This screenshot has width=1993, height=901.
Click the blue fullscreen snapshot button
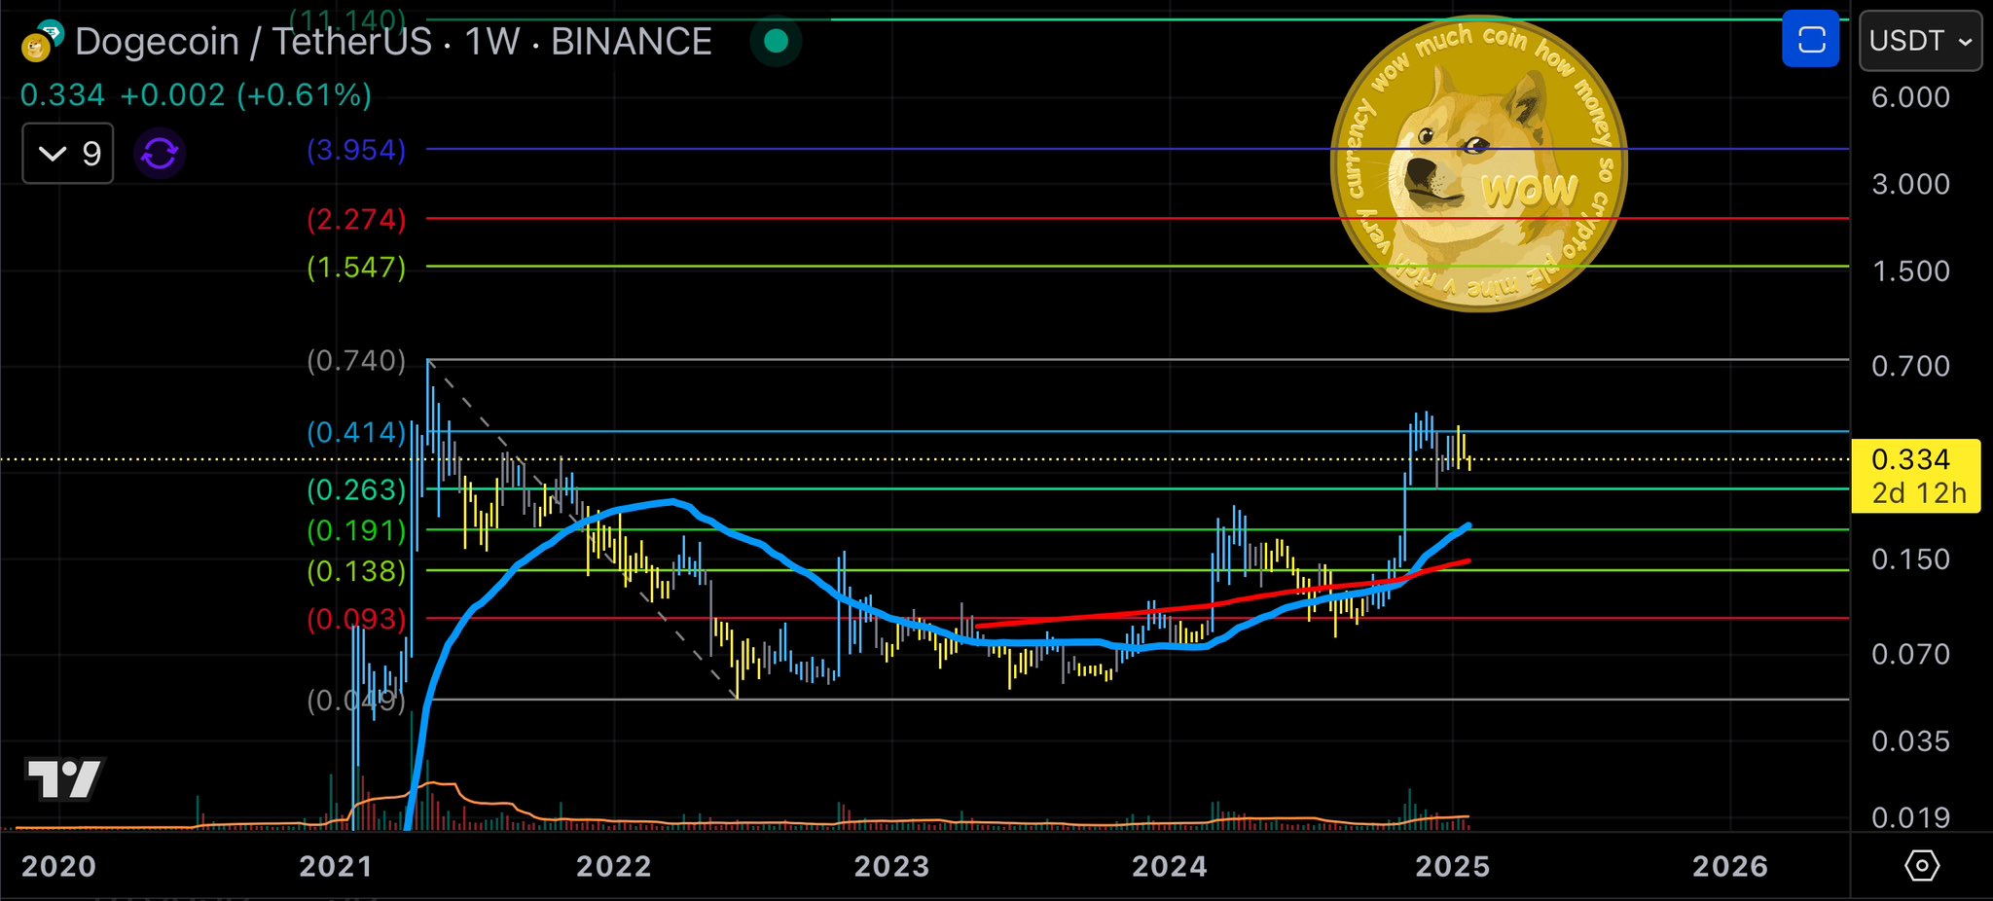click(x=1810, y=40)
